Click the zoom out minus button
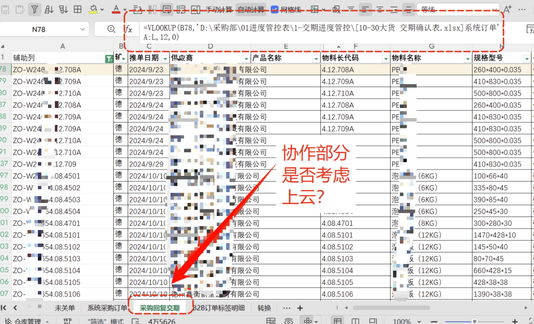534x324 pixels. (433, 321)
